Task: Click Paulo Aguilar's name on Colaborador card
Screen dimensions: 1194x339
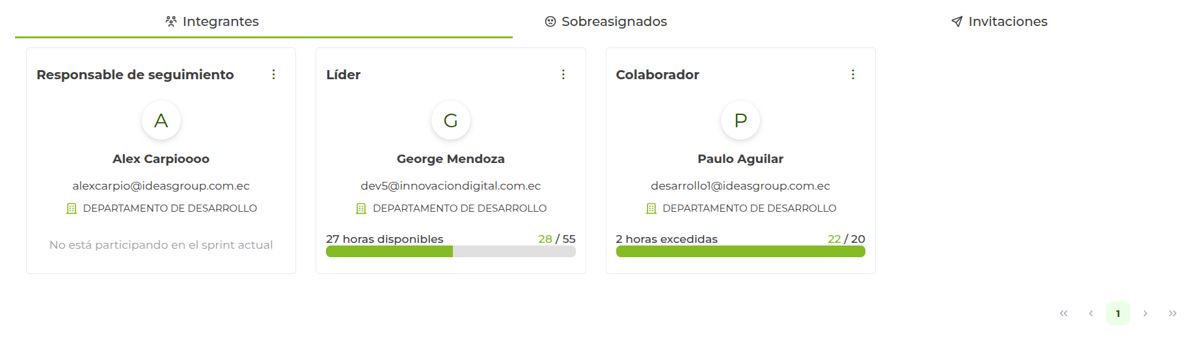Action: [740, 159]
